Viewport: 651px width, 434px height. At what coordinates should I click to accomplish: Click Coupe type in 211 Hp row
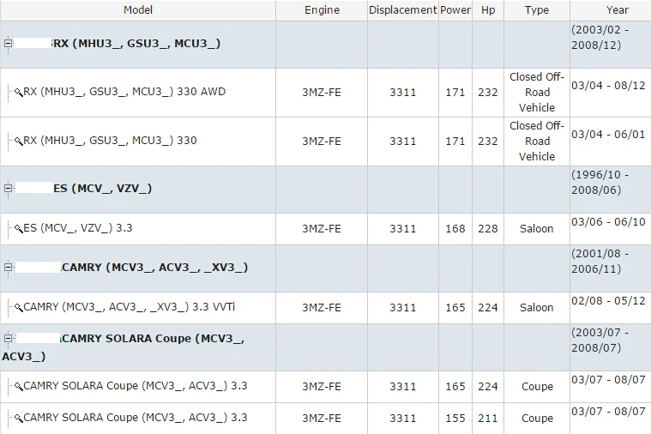[537, 418]
